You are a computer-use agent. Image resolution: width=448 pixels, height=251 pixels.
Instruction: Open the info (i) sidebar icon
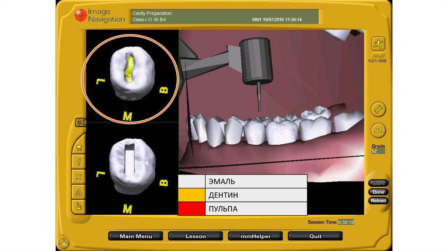point(79,162)
